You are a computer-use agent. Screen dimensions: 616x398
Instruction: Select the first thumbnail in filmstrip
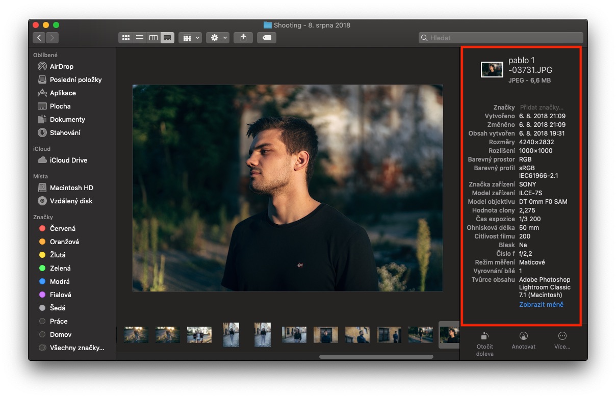click(136, 335)
